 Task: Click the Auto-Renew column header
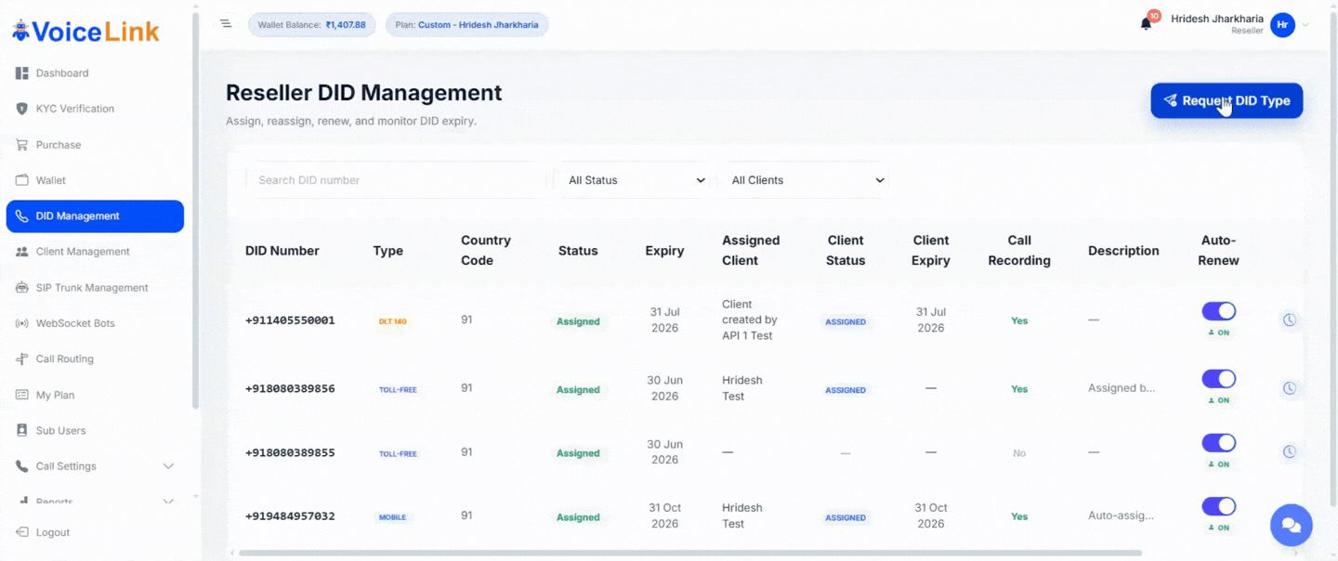pyautogui.click(x=1218, y=251)
